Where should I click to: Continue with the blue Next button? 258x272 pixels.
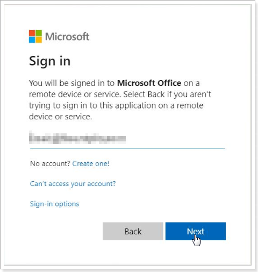click(196, 231)
